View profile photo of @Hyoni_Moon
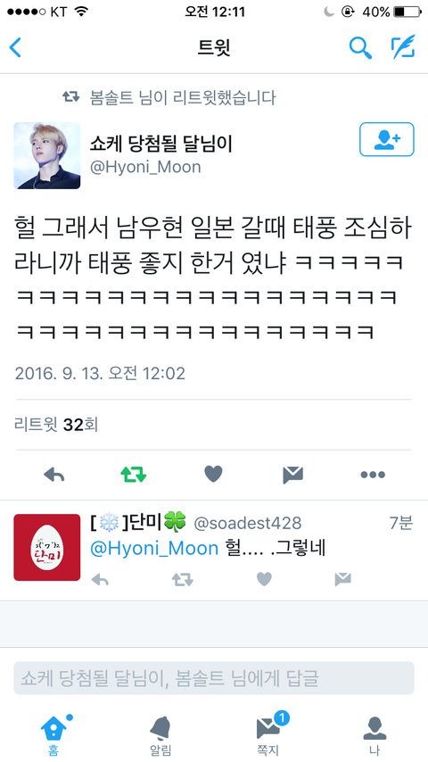Image resolution: width=428 pixels, height=762 pixels. 47,155
